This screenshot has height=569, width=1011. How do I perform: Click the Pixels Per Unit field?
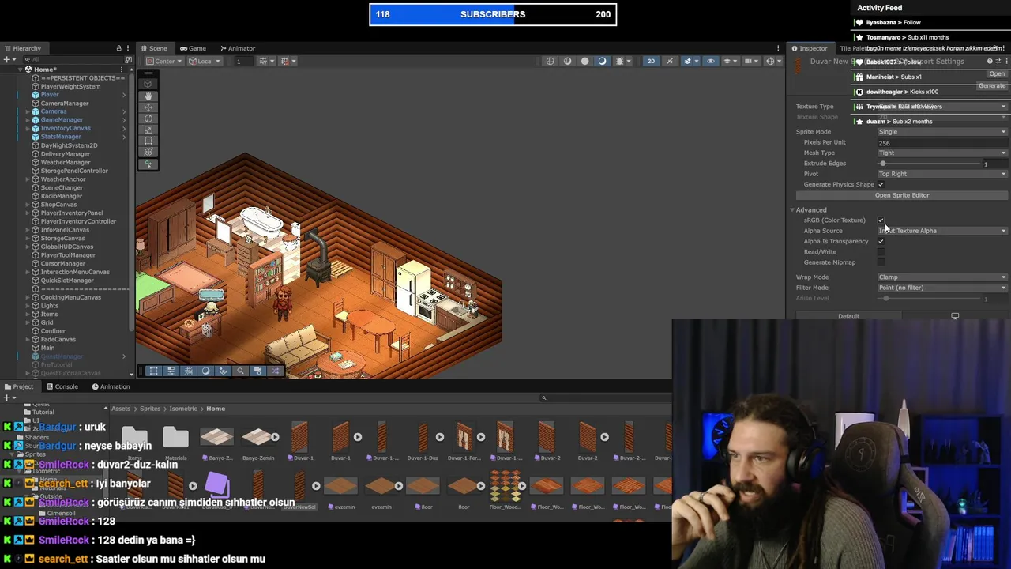click(x=942, y=143)
